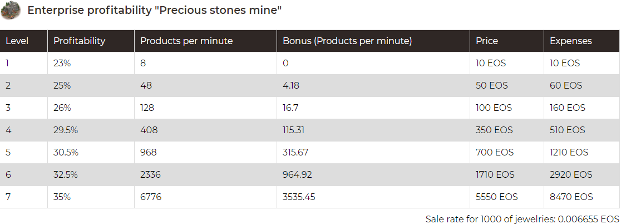This screenshot has width=621, height=224.
Task: Click the 6776 products per minute cell
Action: point(150,197)
